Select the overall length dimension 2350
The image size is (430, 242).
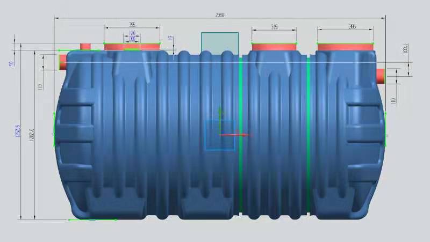220,15
